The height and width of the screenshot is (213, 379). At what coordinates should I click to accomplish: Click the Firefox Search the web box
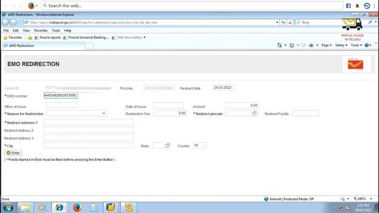pyautogui.click(x=192, y=6)
